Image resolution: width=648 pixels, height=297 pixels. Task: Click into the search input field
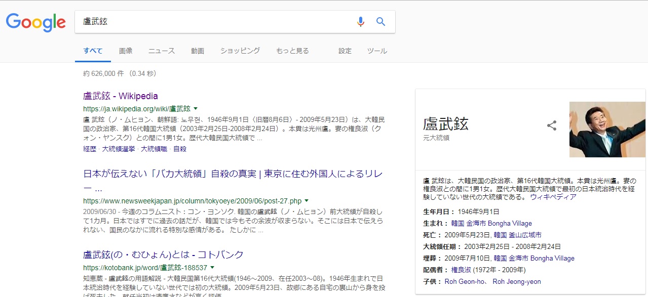(213, 22)
